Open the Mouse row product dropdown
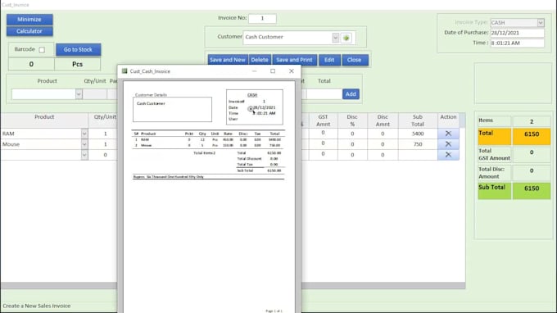Viewport: 557px width, 313px height. point(84,144)
